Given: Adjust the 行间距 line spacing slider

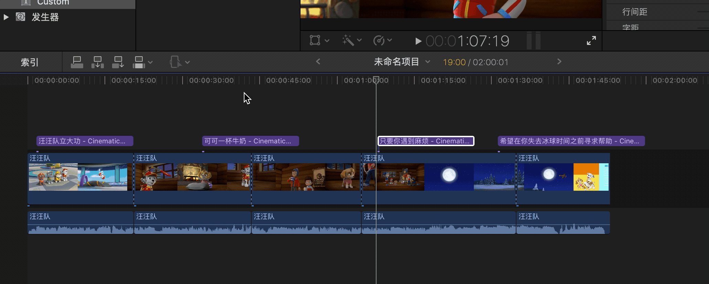Looking at the screenshot, I should click(x=703, y=12).
